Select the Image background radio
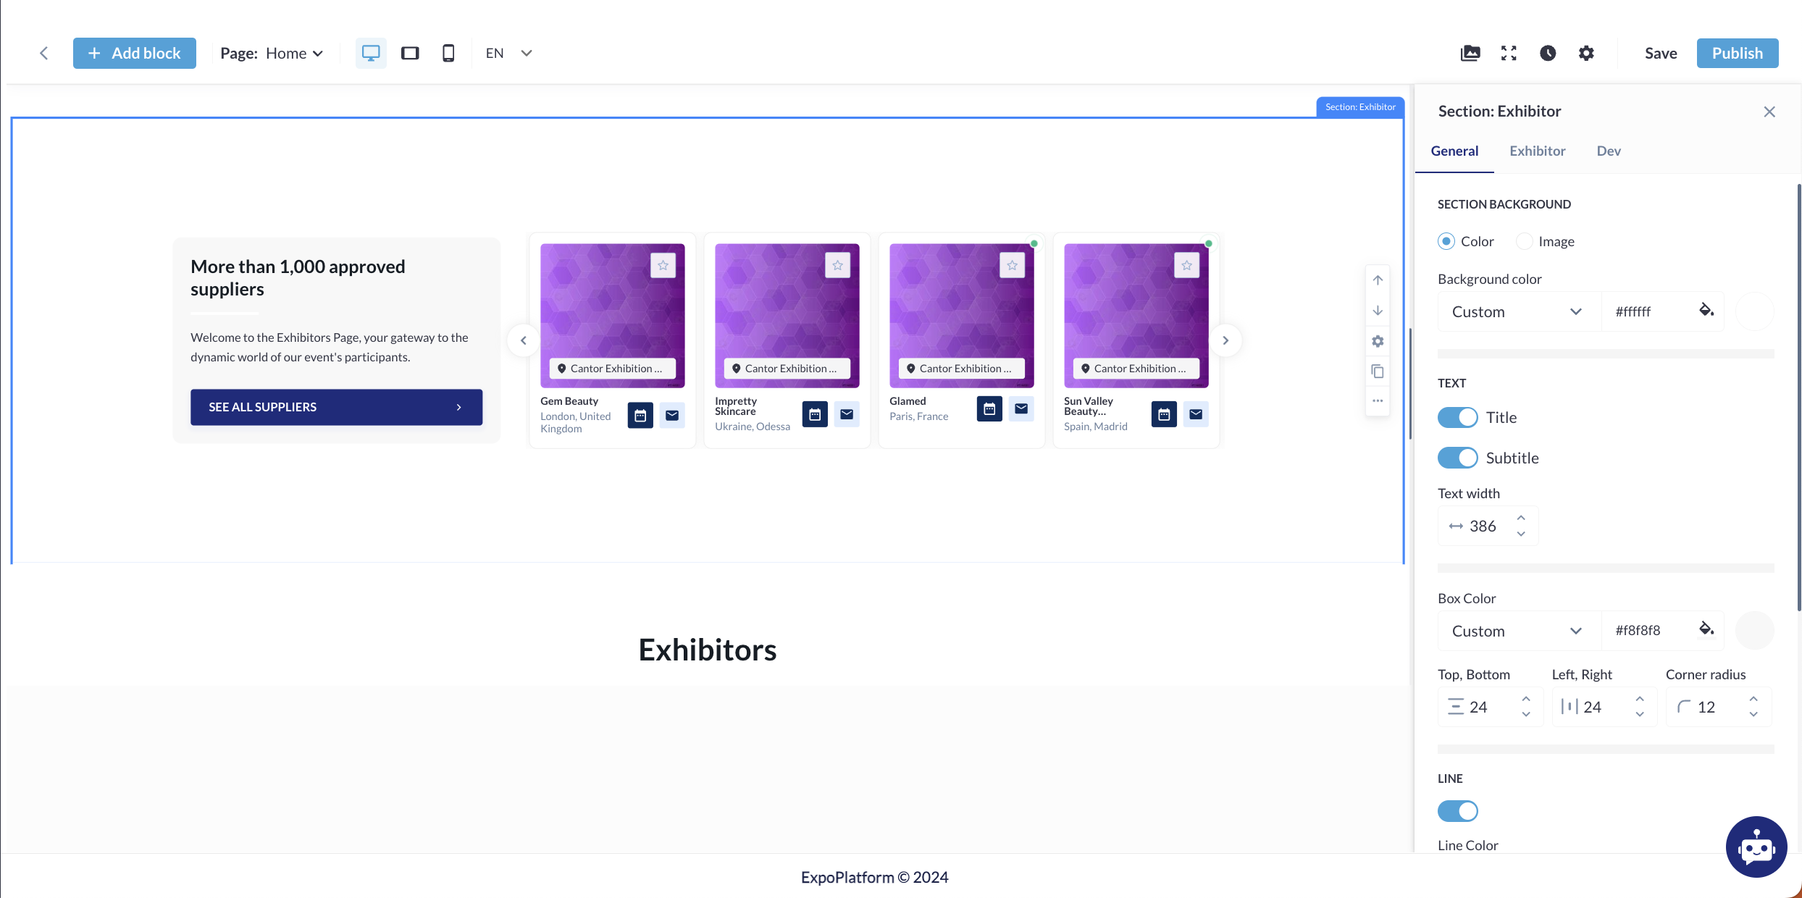 coord(1524,241)
